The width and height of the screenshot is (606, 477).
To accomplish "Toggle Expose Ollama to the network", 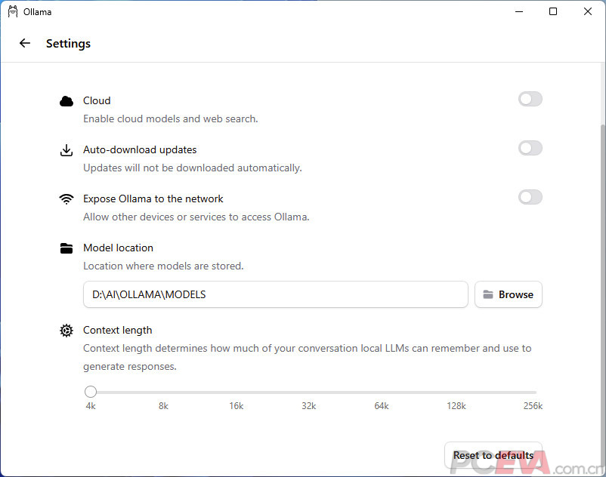I will pyautogui.click(x=530, y=197).
